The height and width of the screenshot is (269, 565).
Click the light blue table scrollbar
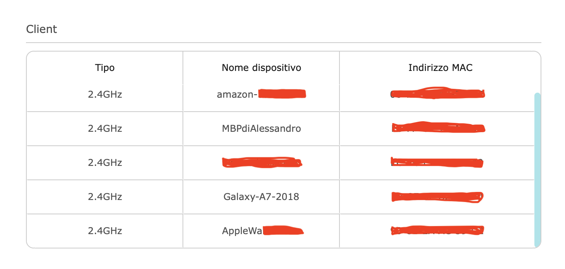coord(537,170)
